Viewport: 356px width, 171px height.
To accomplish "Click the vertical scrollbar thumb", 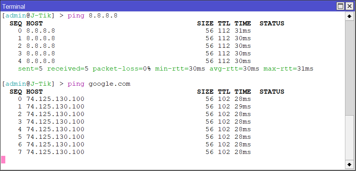I will 349,67.
